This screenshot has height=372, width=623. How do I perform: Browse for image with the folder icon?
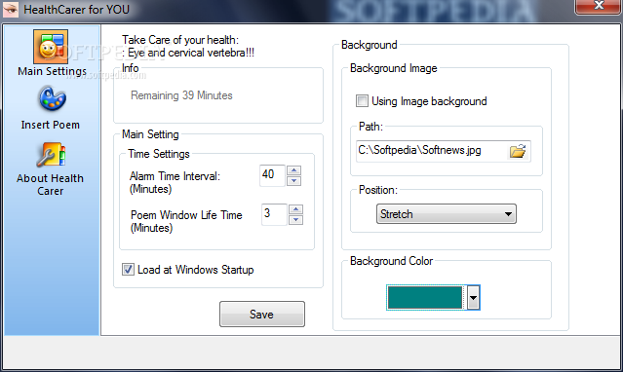[518, 151]
